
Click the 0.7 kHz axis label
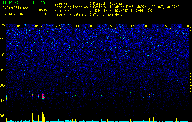click(2, 101)
